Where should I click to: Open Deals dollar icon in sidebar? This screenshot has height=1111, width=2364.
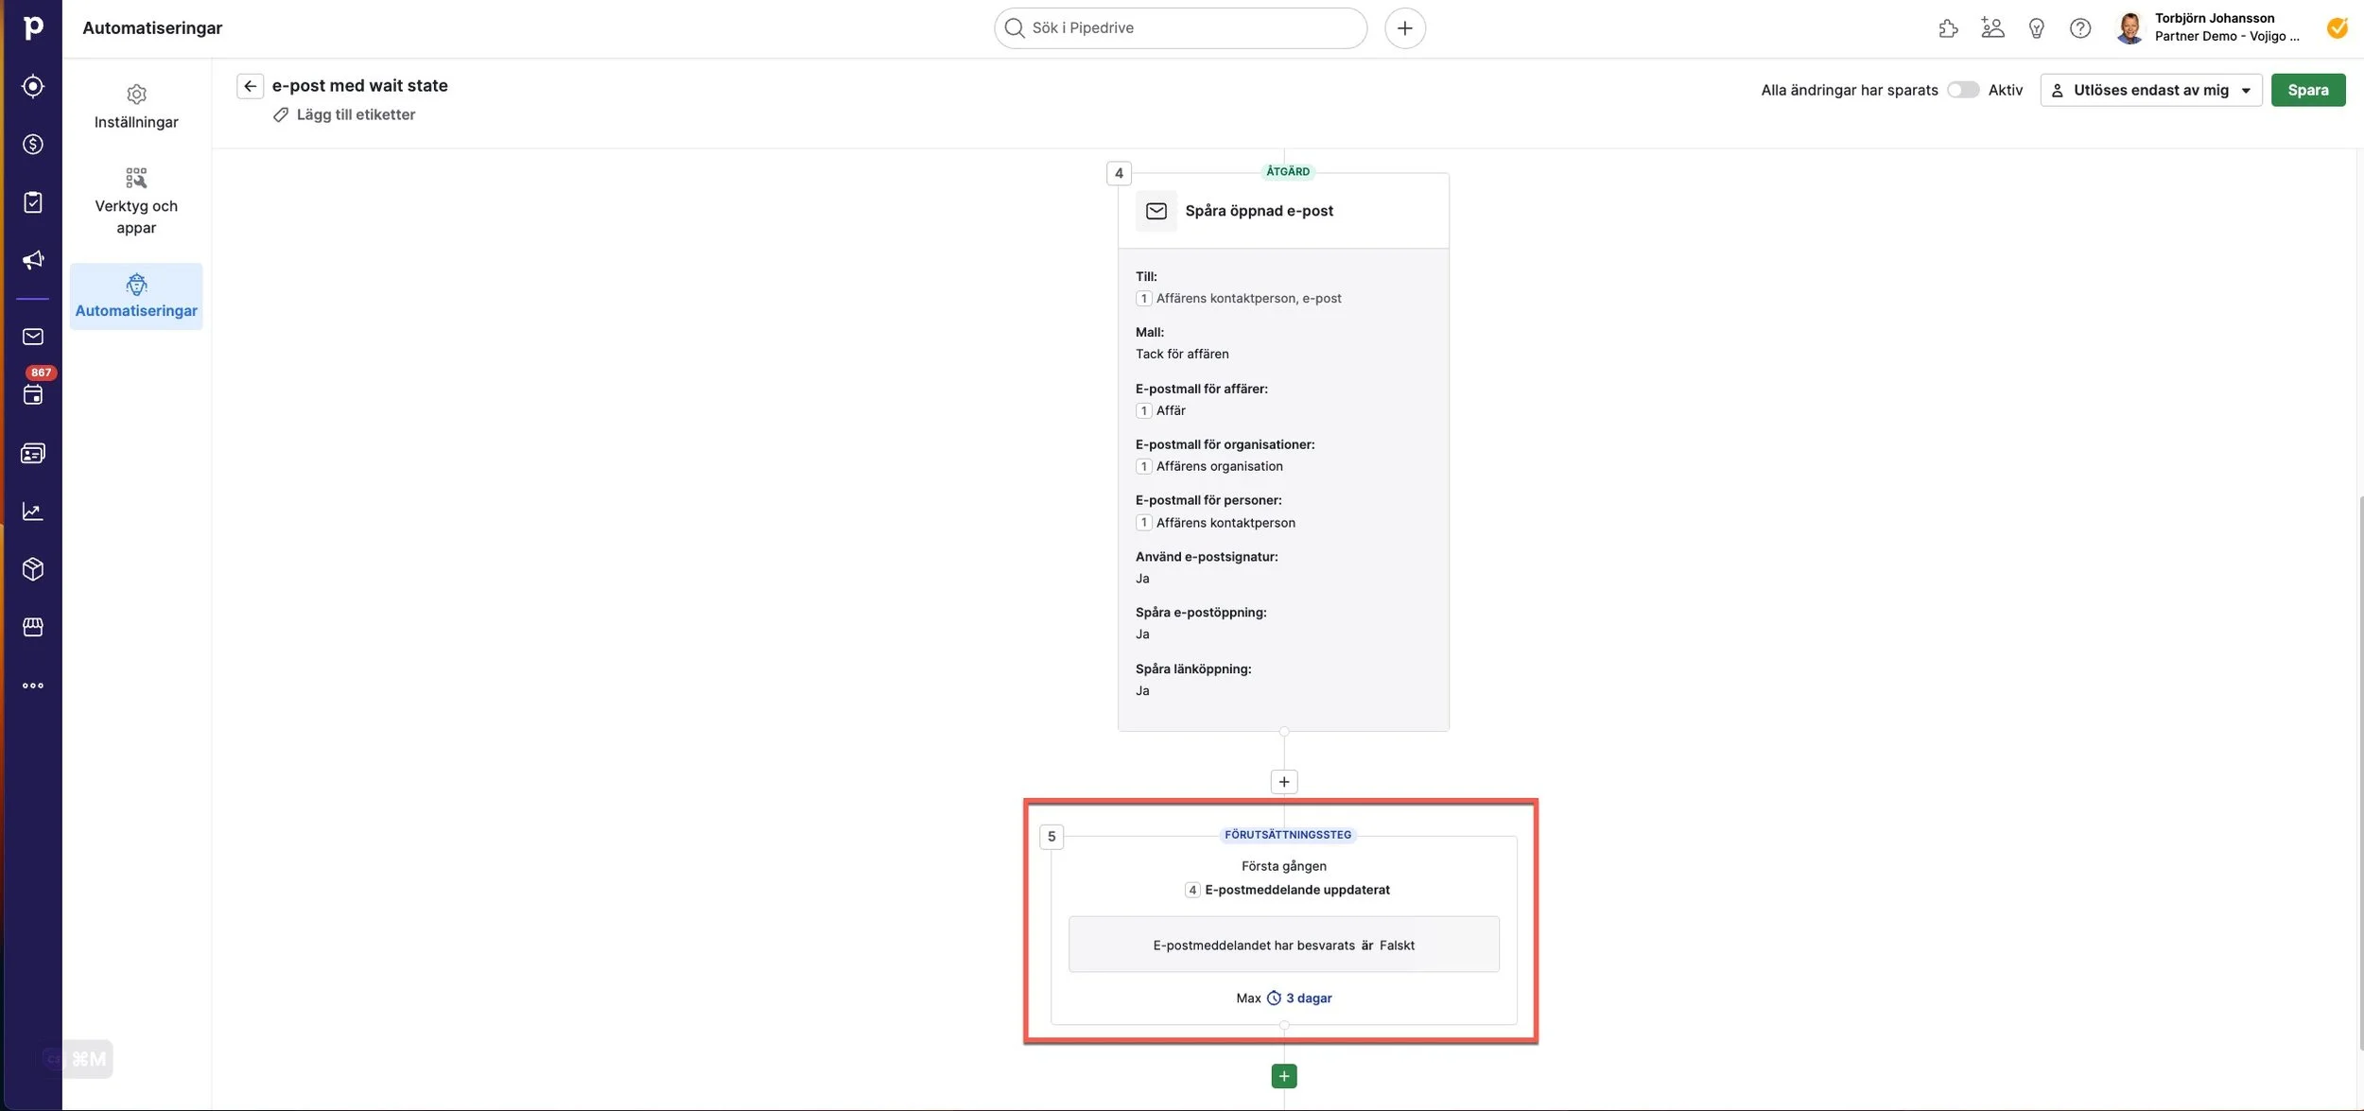coord(33,144)
